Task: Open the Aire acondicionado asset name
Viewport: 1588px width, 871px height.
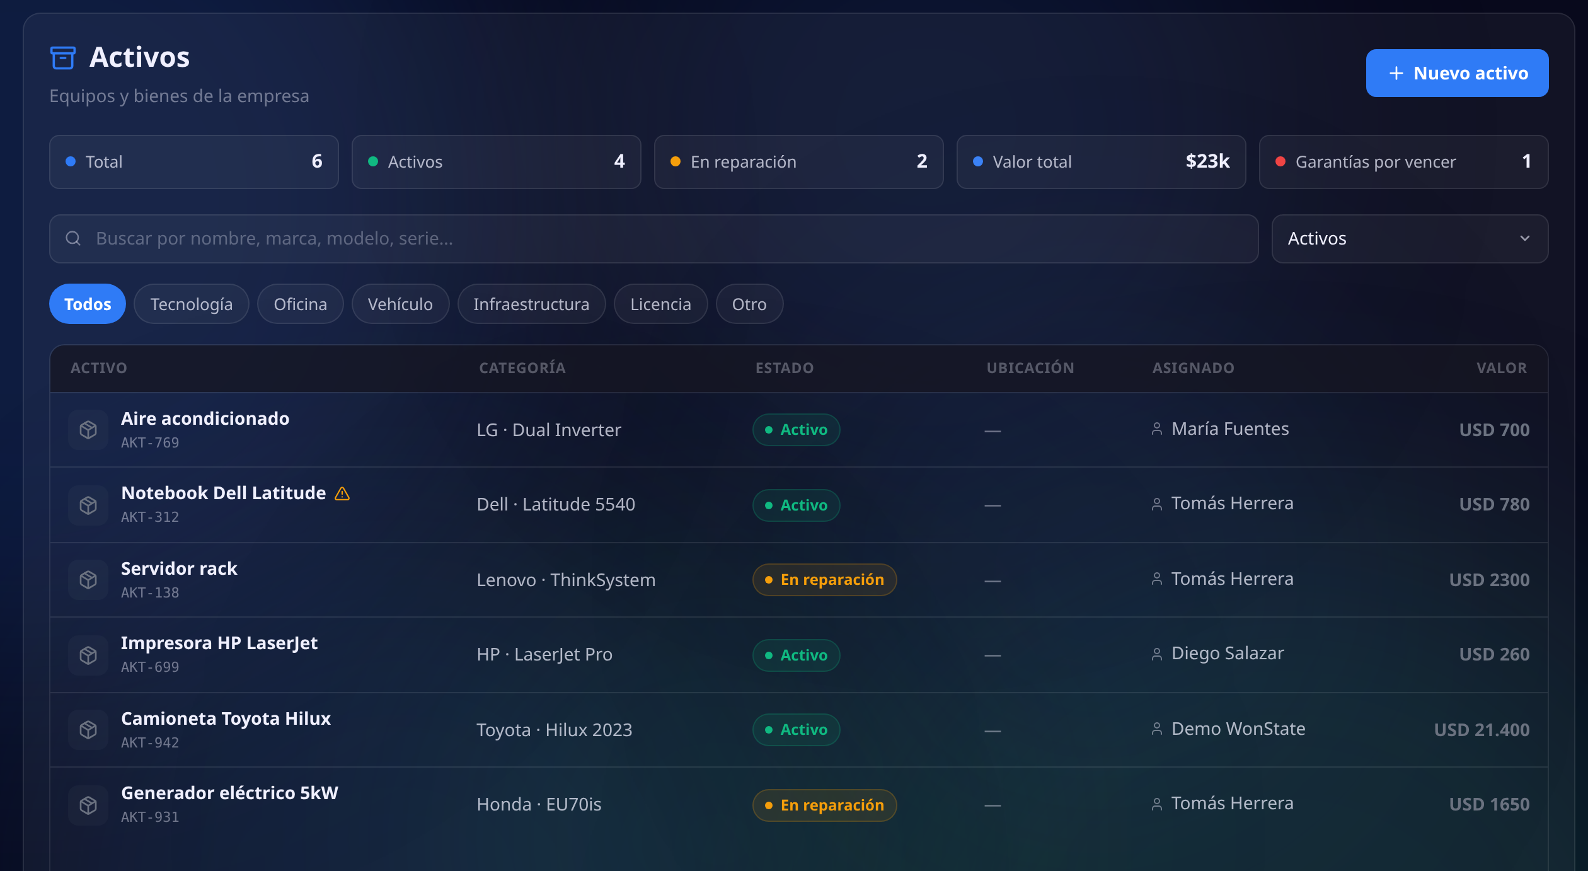Action: [x=205, y=418]
